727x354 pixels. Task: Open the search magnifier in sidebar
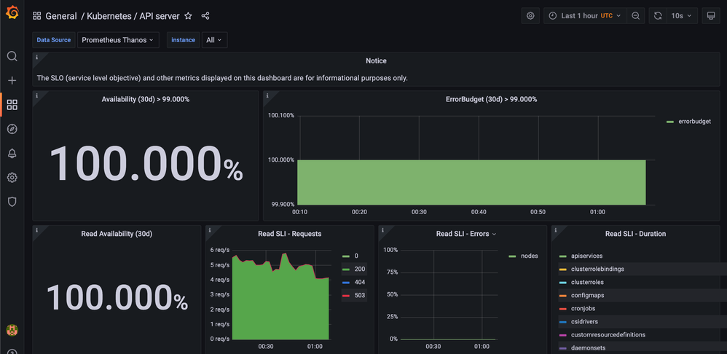[12, 57]
